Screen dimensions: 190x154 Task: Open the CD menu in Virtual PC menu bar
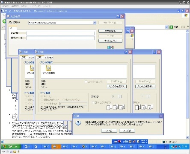coord(24,6)
